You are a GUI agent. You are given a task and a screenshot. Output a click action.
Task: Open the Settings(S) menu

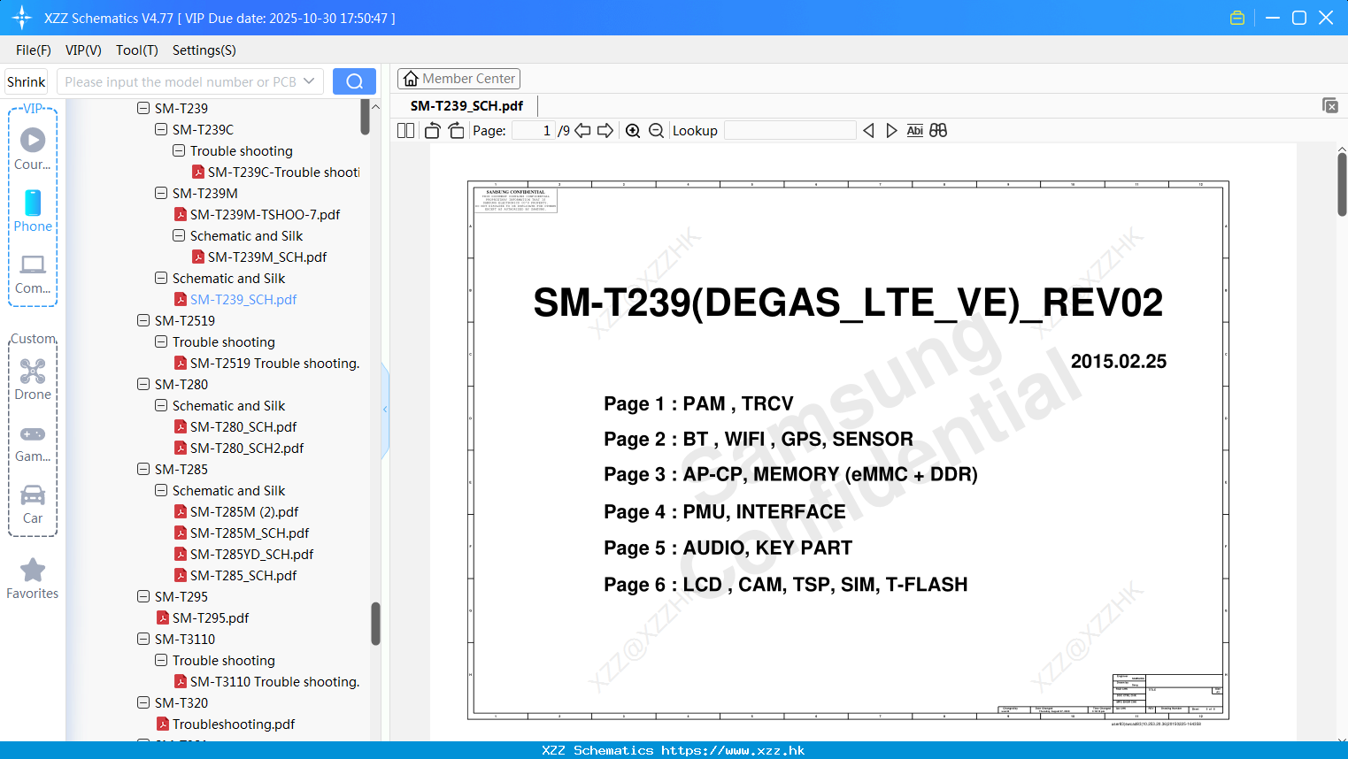coord(204,50)
